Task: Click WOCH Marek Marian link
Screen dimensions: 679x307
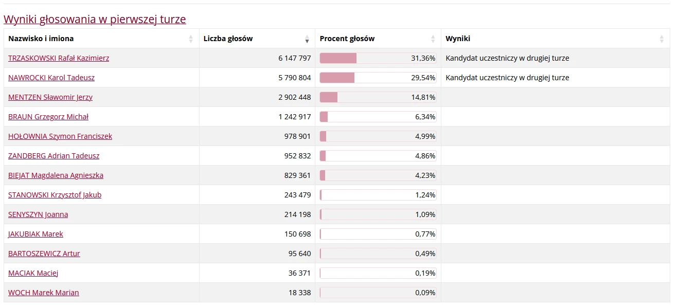Action: click(x=44, y=293)
